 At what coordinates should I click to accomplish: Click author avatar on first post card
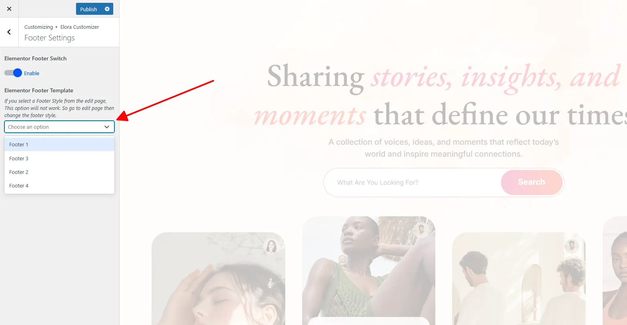271,246
